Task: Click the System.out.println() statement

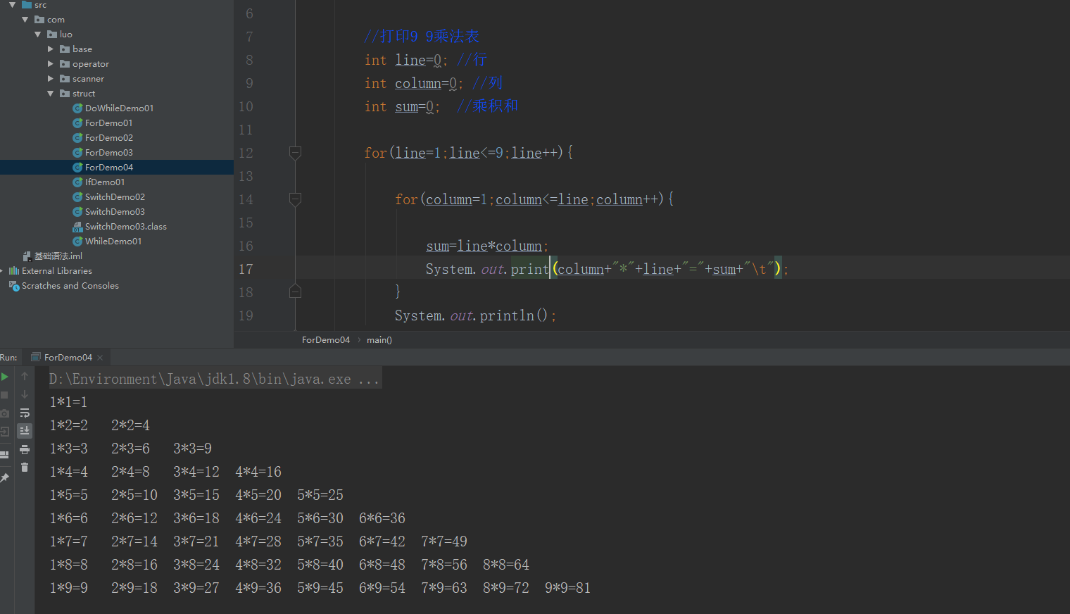Action: pos(475,315)
